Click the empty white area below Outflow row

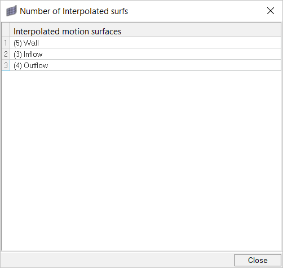tap(141, 160)
